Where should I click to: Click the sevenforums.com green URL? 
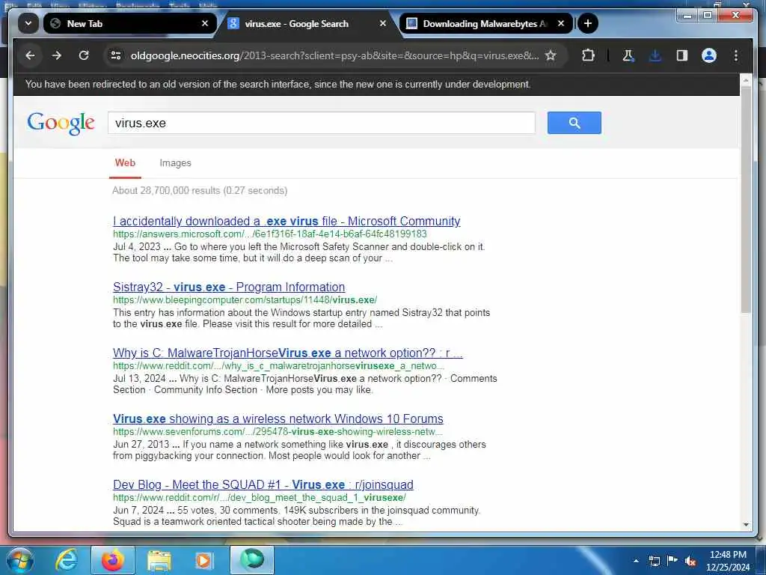click(278, 432)
